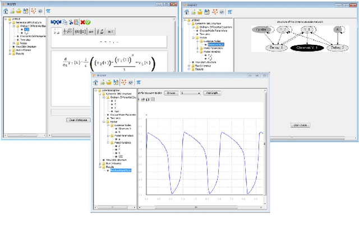Click the settings gear icon in the left window toolbar
The height and width of the screenshot is (230, 359).
tap(40, 11)
